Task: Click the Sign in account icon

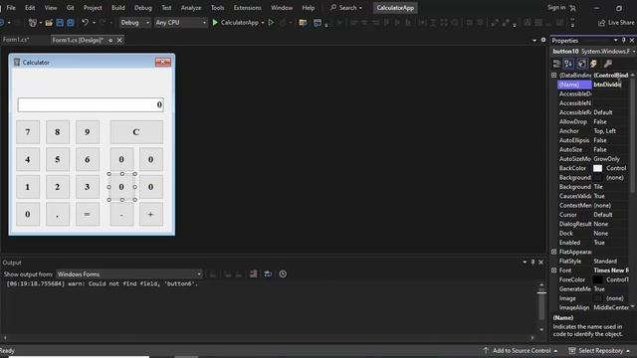Action: coord(573,8)
